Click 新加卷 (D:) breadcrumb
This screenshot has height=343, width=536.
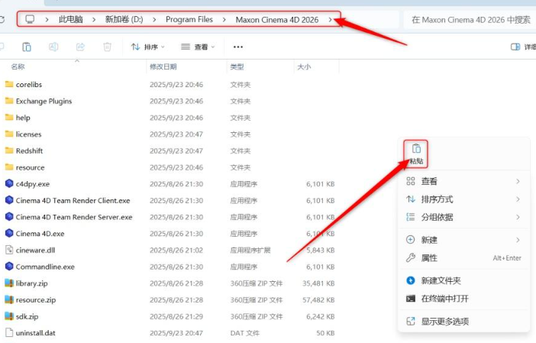pyautogui.click(x=124, y=19)
